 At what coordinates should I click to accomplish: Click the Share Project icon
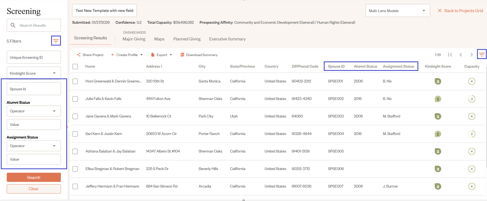79,55
